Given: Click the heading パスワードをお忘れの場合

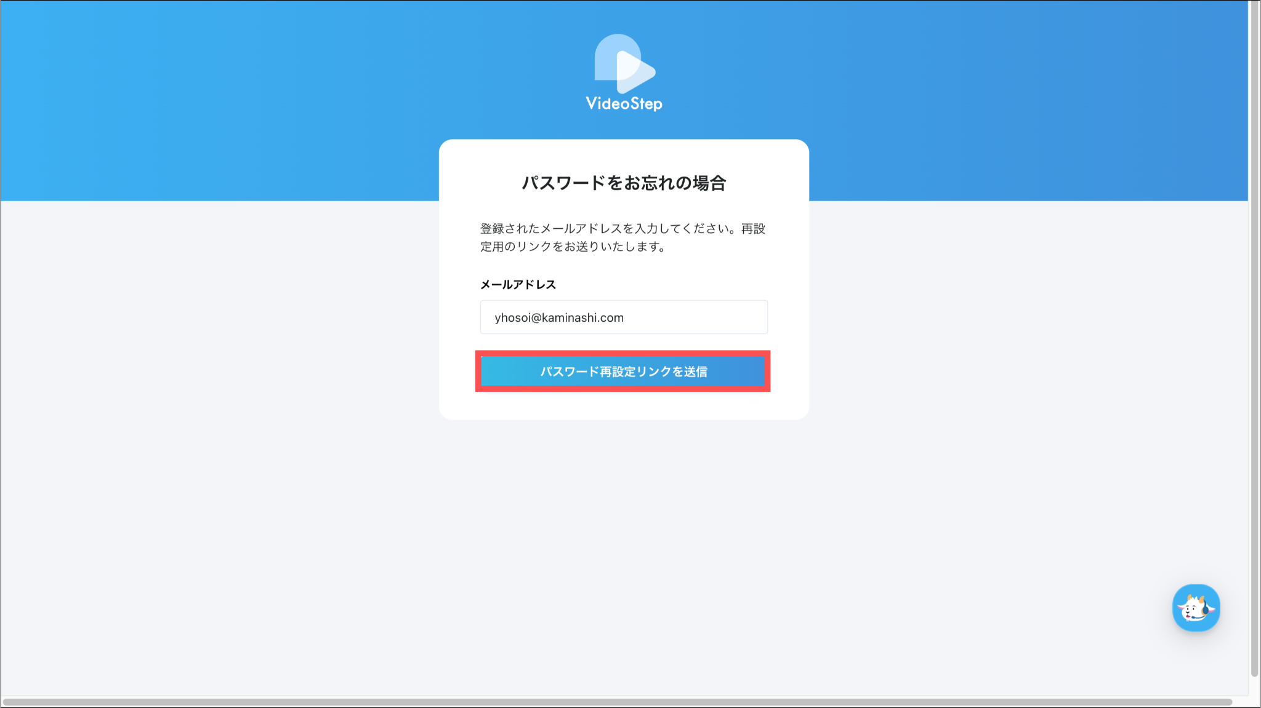Looking at the screenshot, I should click(x=624, y=183).
